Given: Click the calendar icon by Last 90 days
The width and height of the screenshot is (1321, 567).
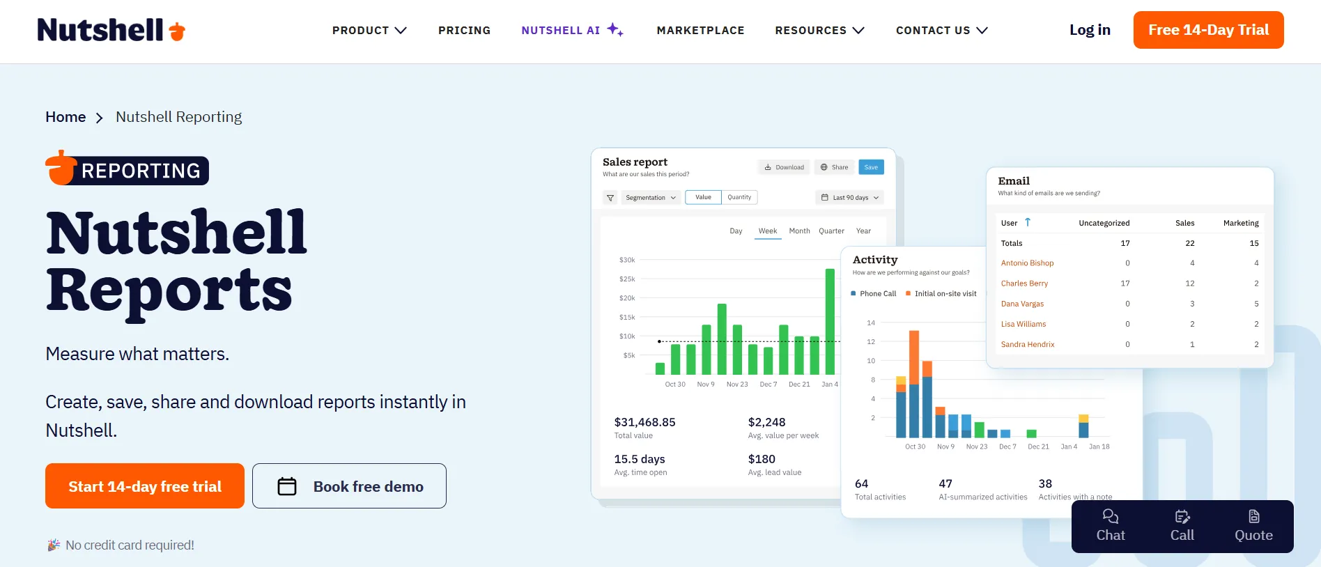Looking at the screenshot, I should 825,198.
